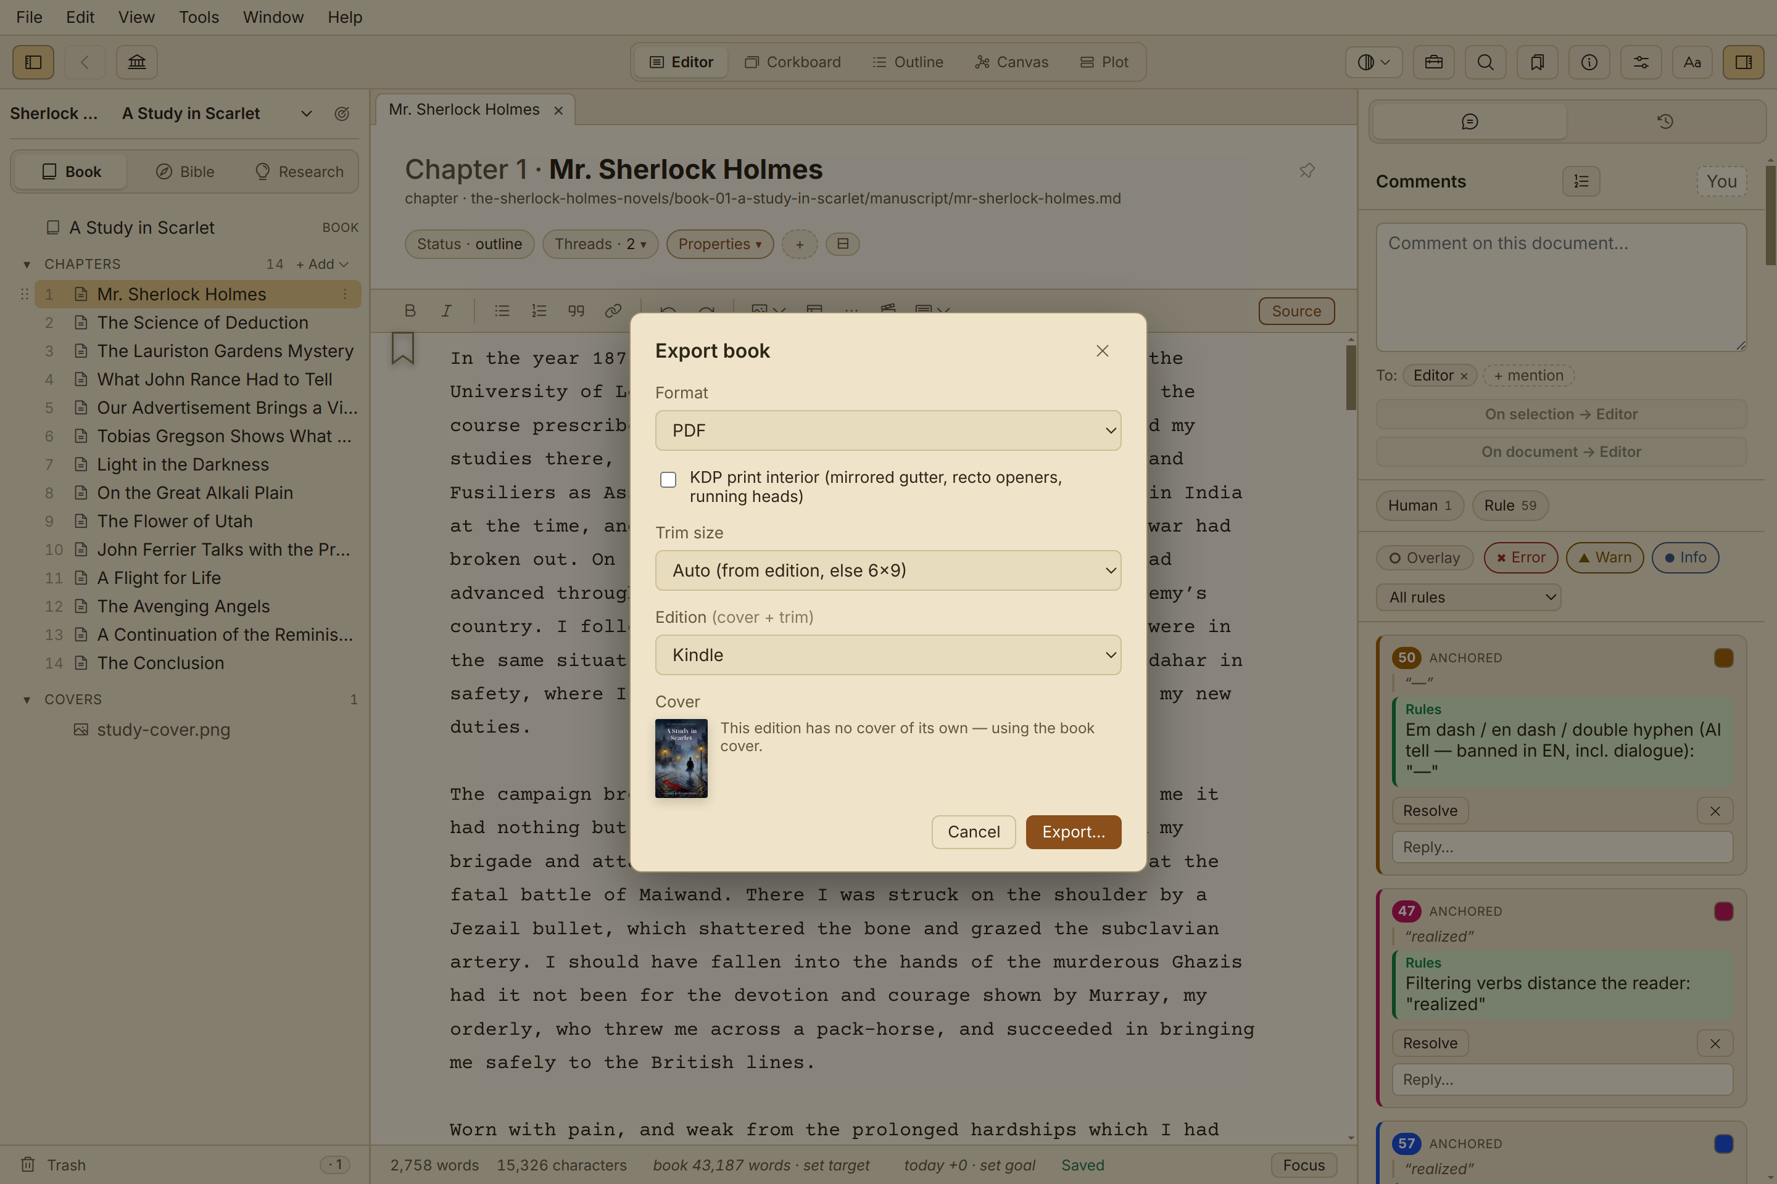
Task: Insert a blockquote
Action: click(x=576, y=310)
